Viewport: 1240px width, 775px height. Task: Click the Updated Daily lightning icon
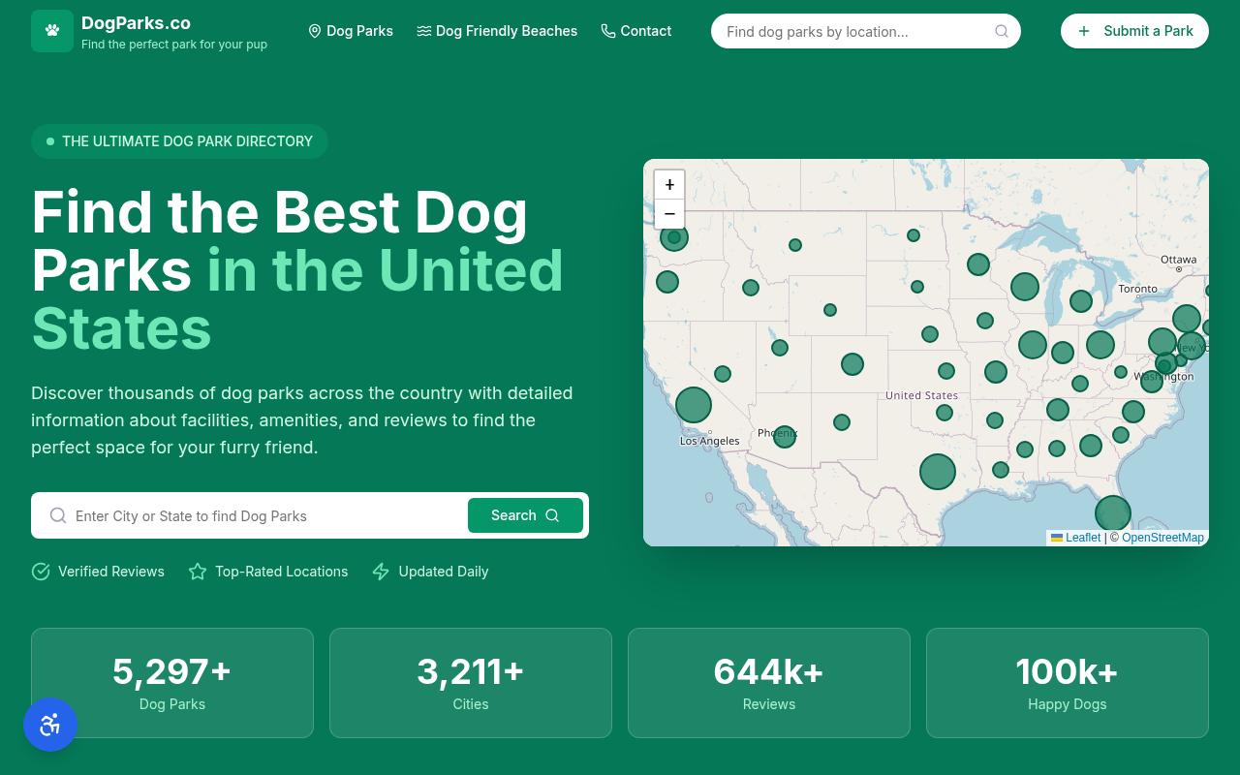(381, 572)
